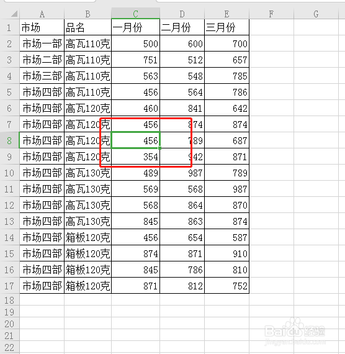Select cell with value 548
Viewport: 345px width, 354px height.
(x=182, y=76)
